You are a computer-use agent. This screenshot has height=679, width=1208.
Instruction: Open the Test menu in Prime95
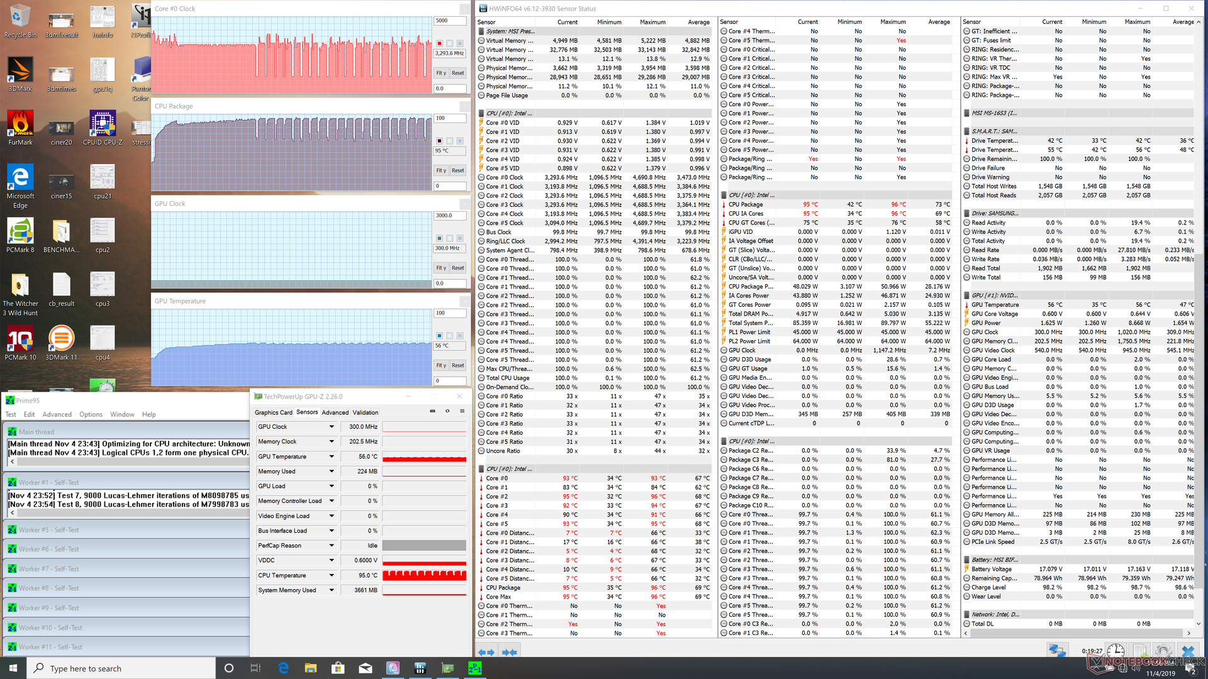[x=11, y=414]
